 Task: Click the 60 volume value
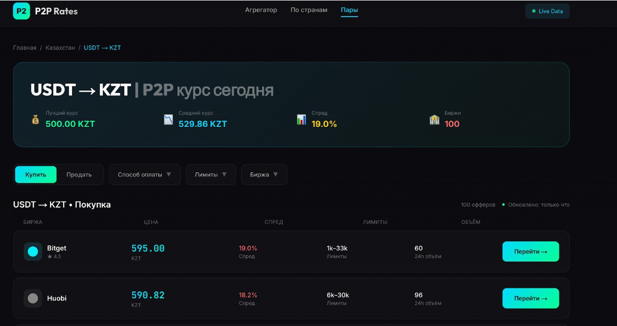[x=418, y=248]
